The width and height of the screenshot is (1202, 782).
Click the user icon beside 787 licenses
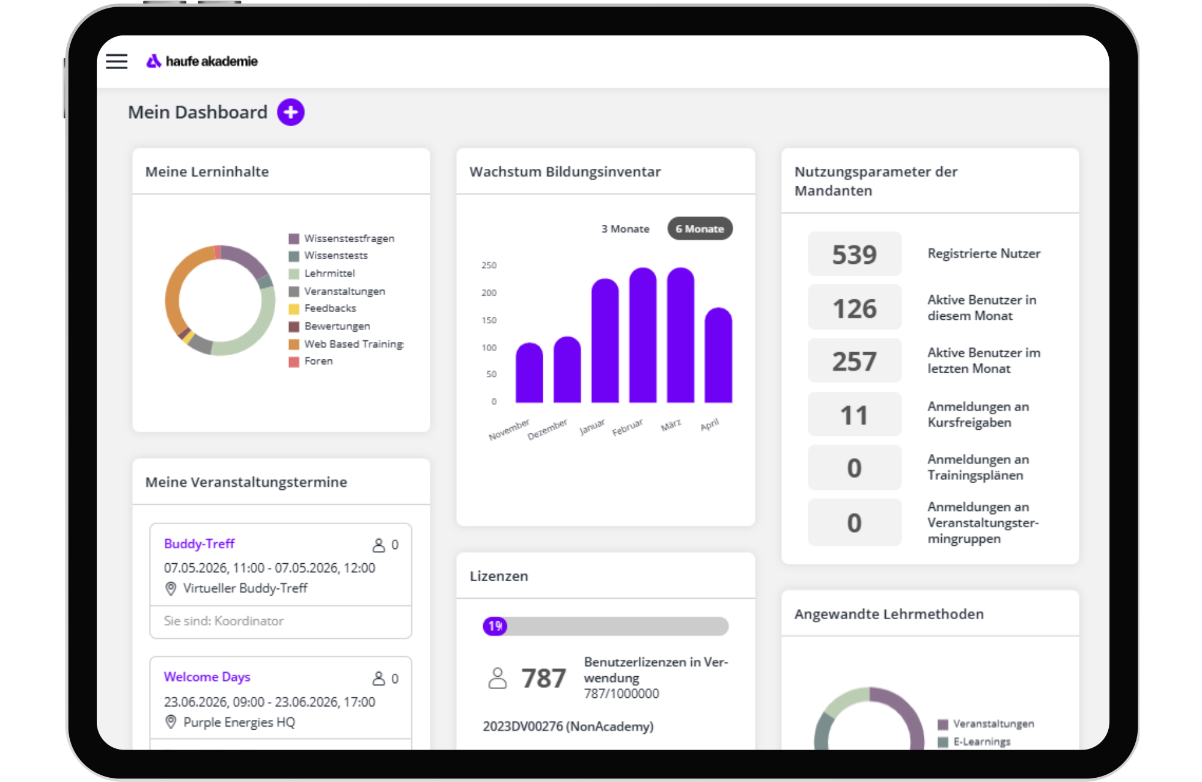(498, 678)
